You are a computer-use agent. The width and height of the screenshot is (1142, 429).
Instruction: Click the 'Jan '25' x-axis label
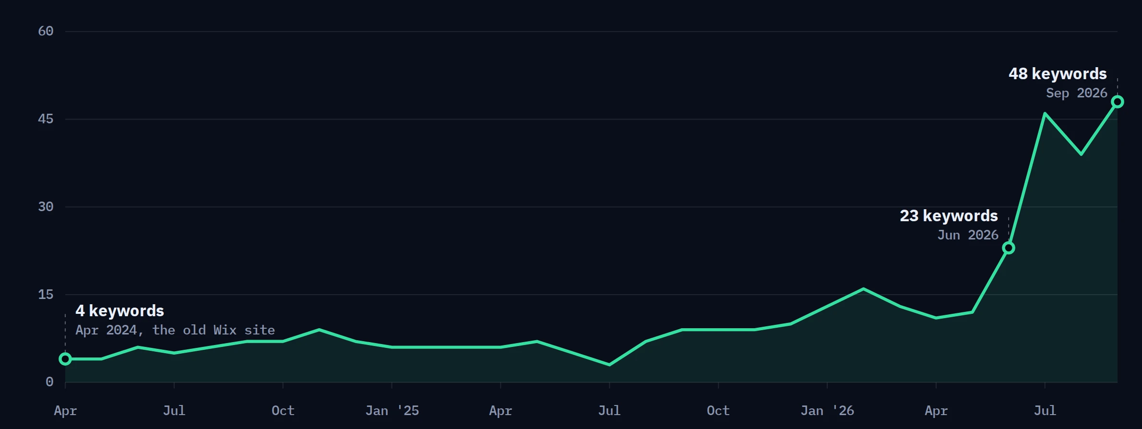(x=392, y=411)
